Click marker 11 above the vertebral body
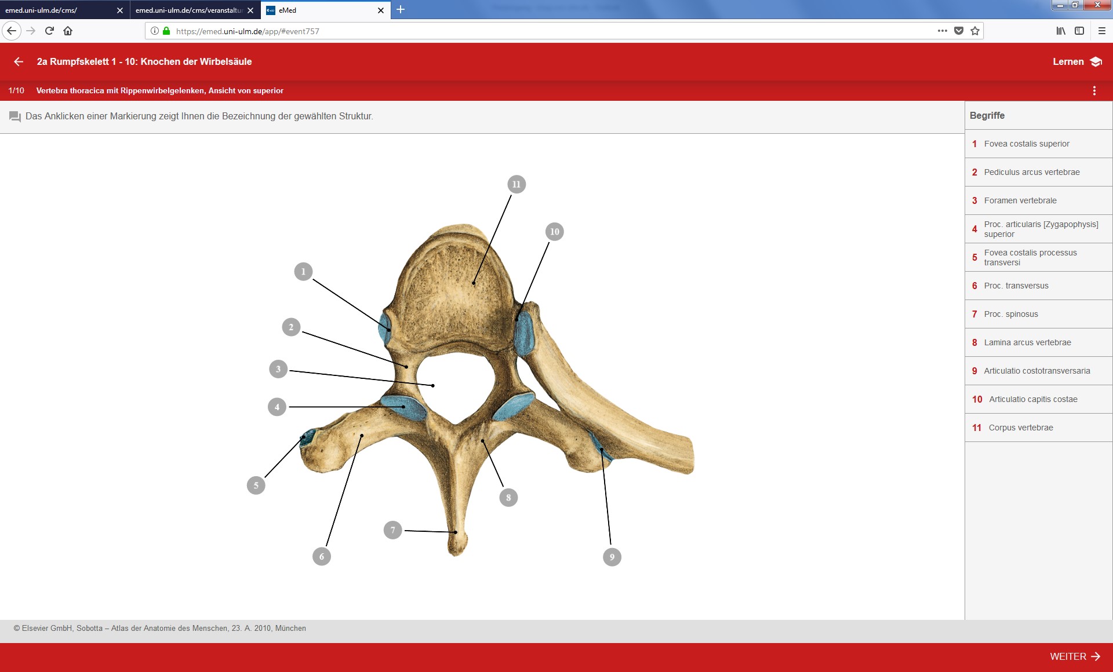The image size is (1113, 672). (517, 184)
